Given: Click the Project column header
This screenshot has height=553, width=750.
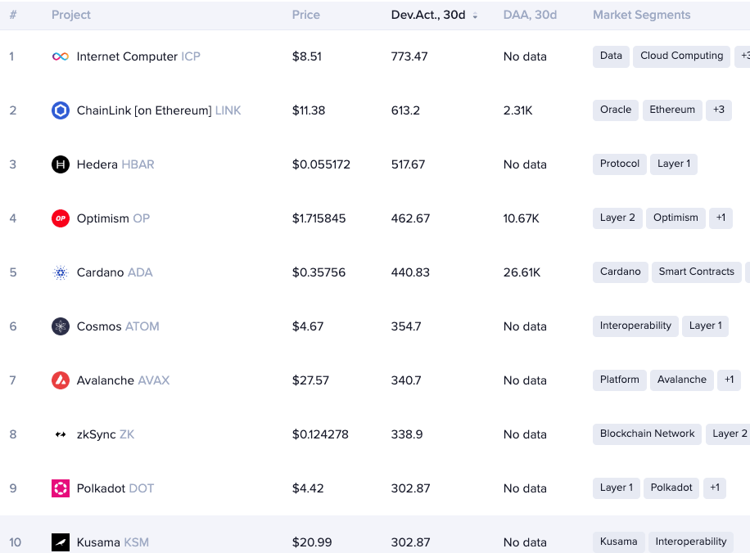Looking at the screenshot, I should coord(70,15).
